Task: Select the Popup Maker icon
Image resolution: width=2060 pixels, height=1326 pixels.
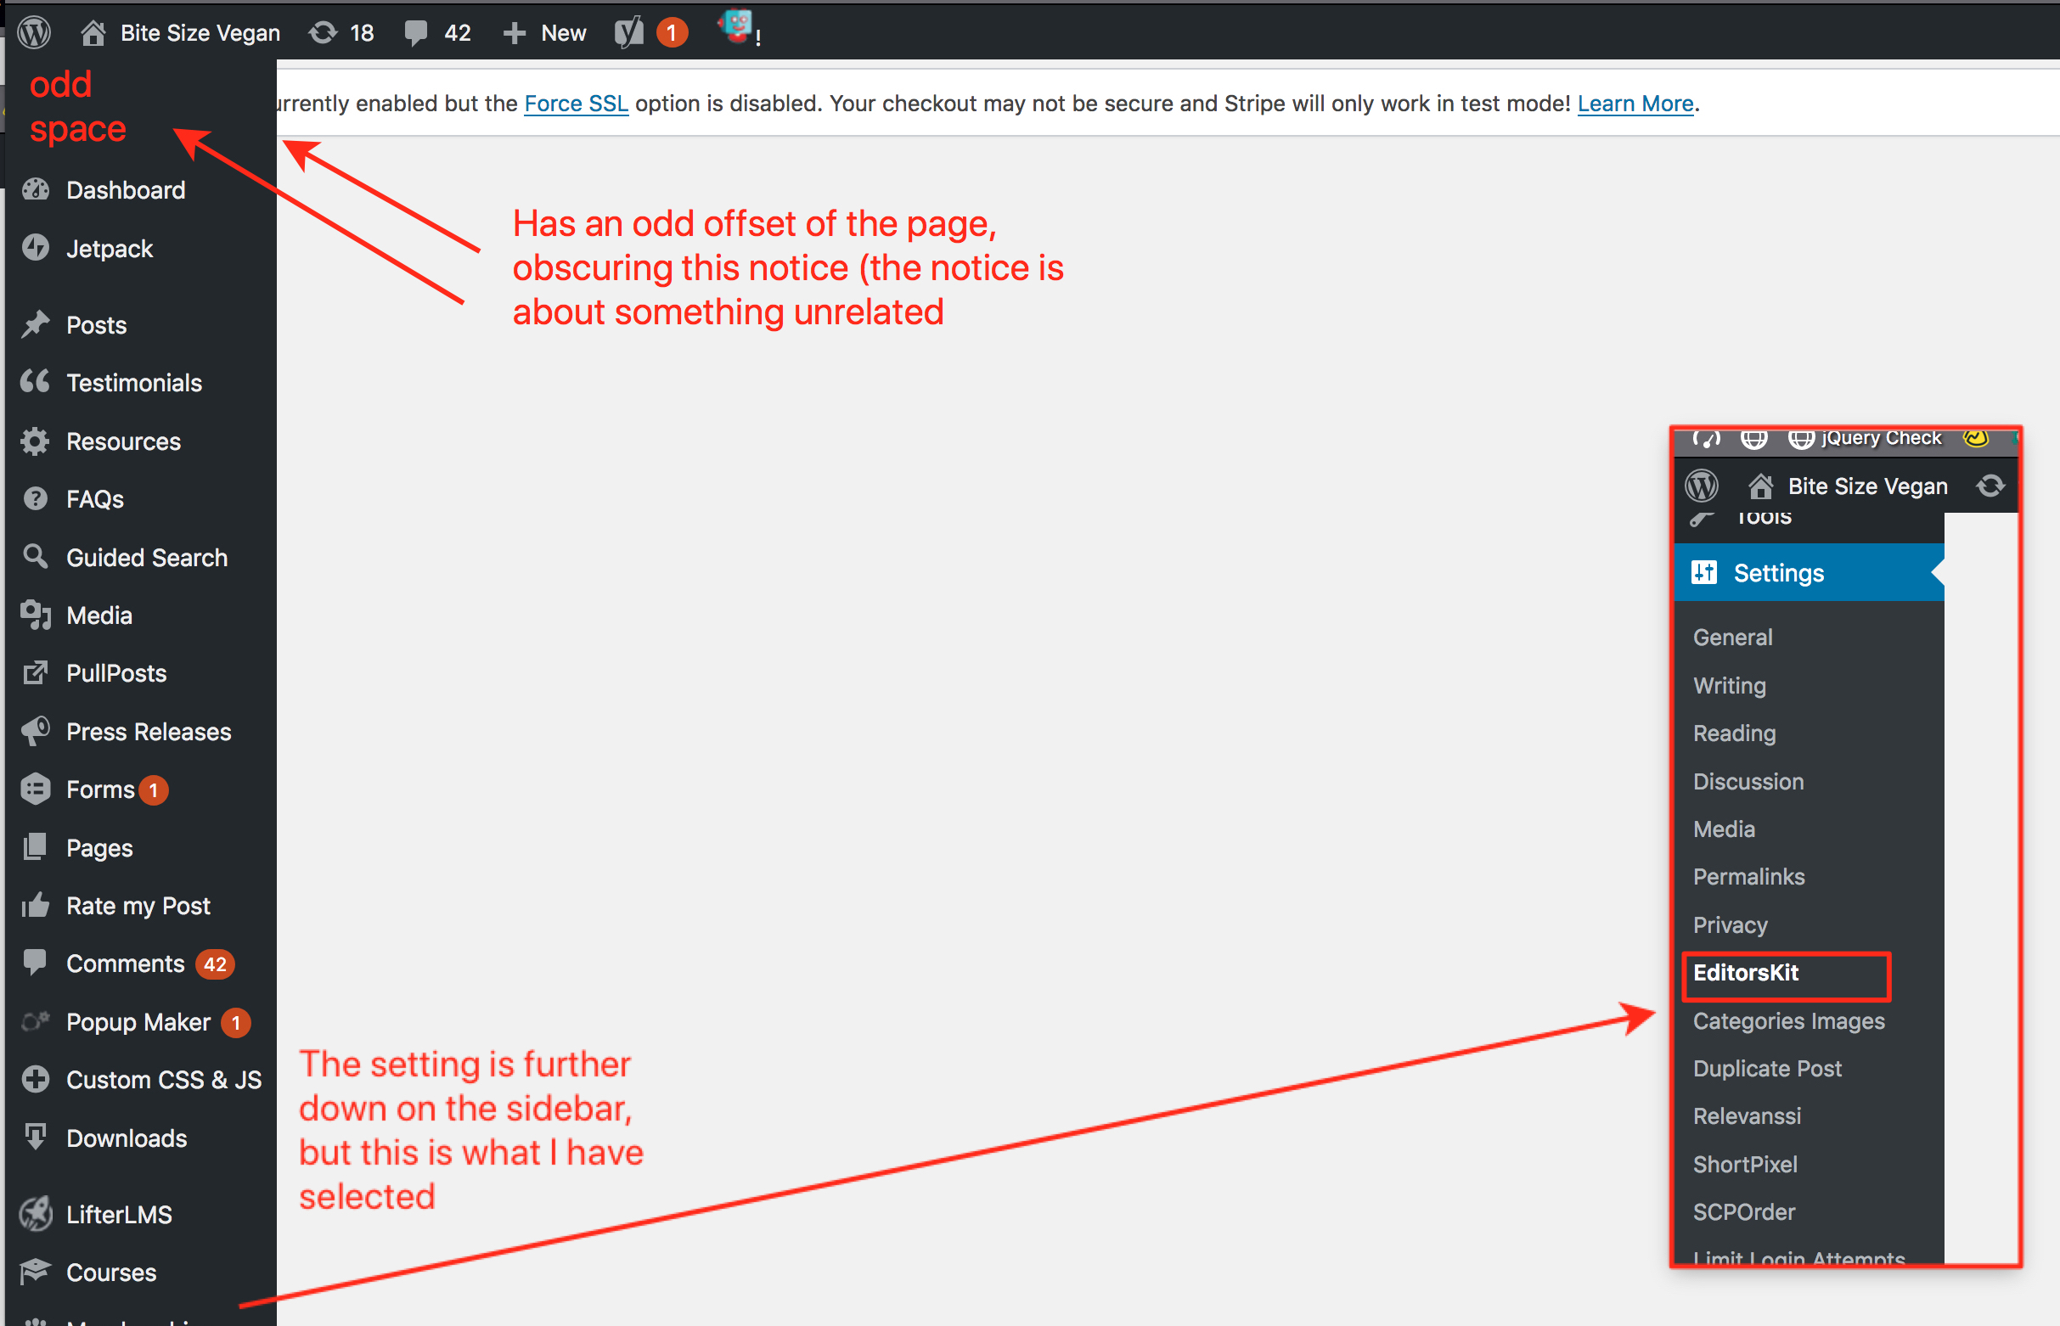Action: [x=36, y=1021]
